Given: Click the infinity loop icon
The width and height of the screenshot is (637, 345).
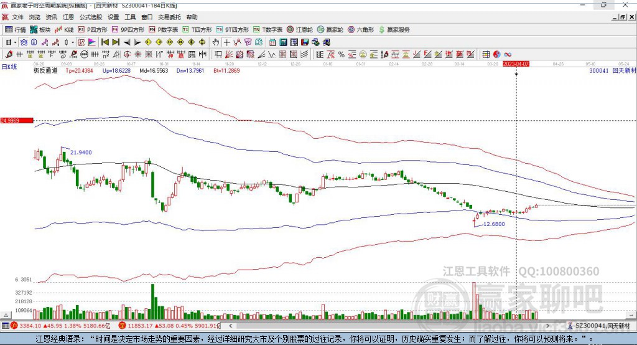Looking at the screenshot, I should pyautogui.click(x=508, y=54).
